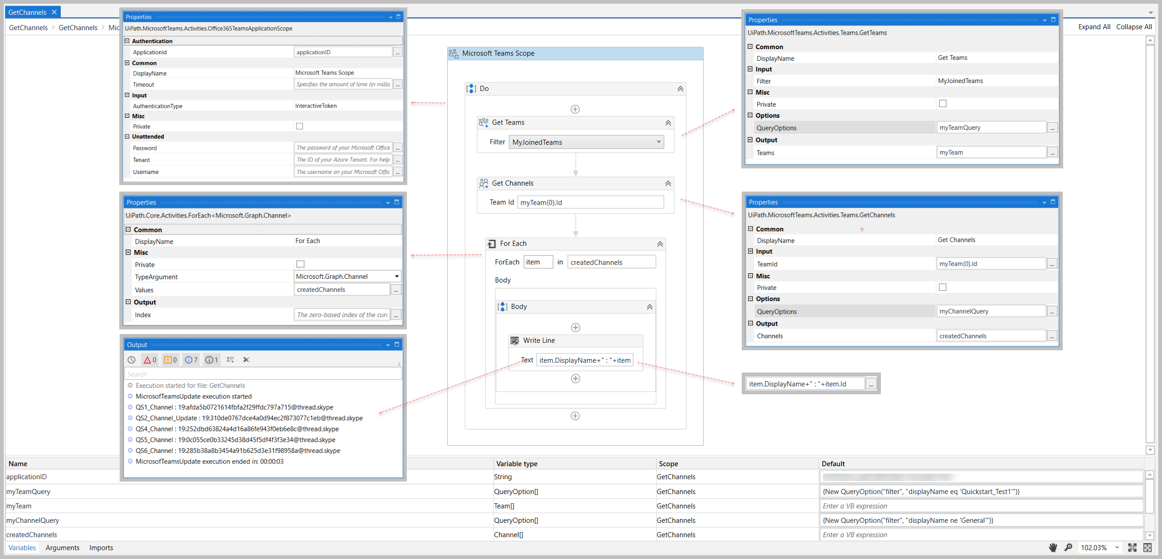1162x559 pixels.
Task: Toggle Private checkbox in Teams Scope properties
Action: (x=300, y=126)
